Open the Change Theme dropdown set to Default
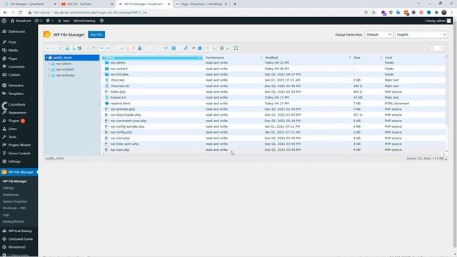This screenshot has width=457, height=257. click(379, 35)
